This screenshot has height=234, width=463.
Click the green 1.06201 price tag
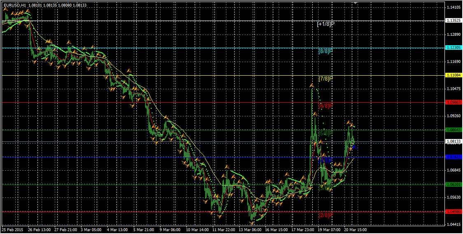tap(454, 184)
